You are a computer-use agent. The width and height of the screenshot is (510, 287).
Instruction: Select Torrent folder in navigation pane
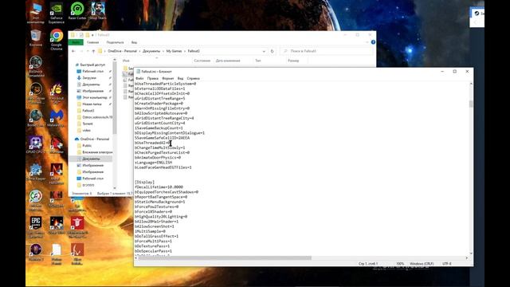pyautogui.click(x=88, y=124)
